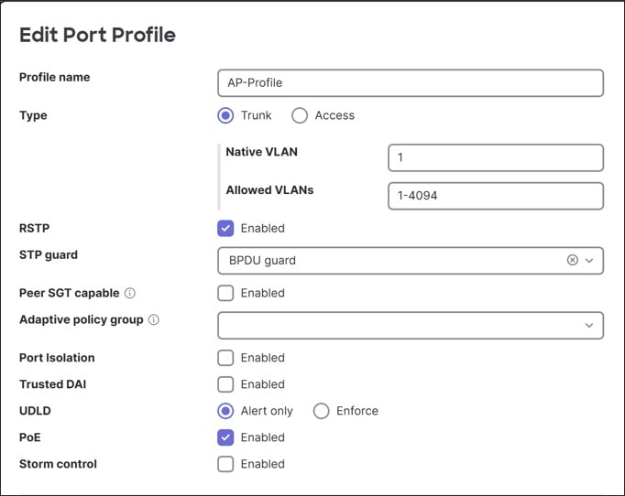Image resolution: width=625 pixels, height=496 pixels.
Task: Click the Allowed VLANs input field
Action: [495, 196]
